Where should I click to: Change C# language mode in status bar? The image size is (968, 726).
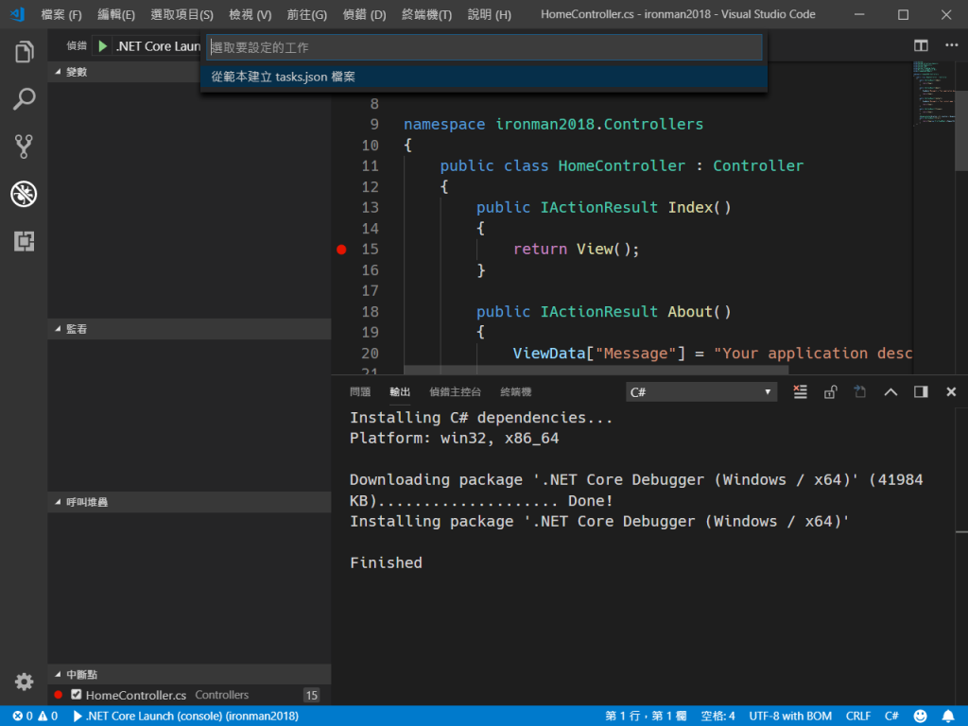coord(891,717)
